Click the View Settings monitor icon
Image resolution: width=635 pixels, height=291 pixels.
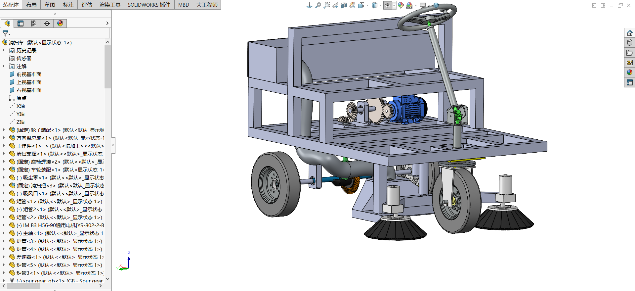(x=423, y=5)
